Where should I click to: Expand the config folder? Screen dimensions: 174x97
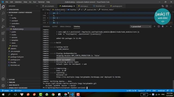click(14, 18)
